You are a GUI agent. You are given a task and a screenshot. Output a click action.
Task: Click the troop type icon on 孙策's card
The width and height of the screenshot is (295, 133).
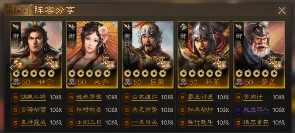(183, 26)
